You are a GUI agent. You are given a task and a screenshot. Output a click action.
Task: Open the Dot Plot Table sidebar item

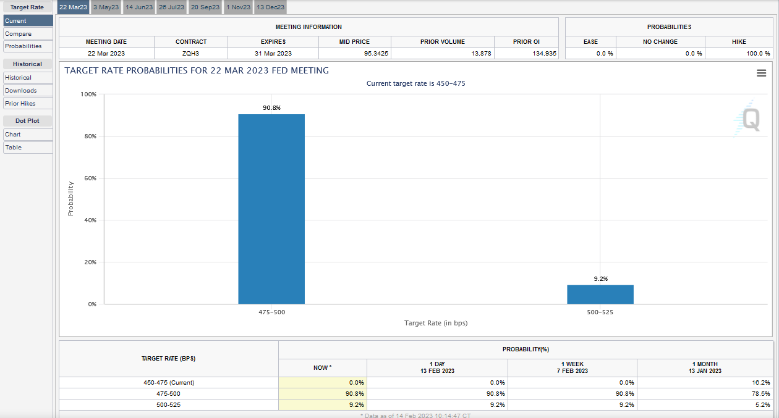(28, 148)
